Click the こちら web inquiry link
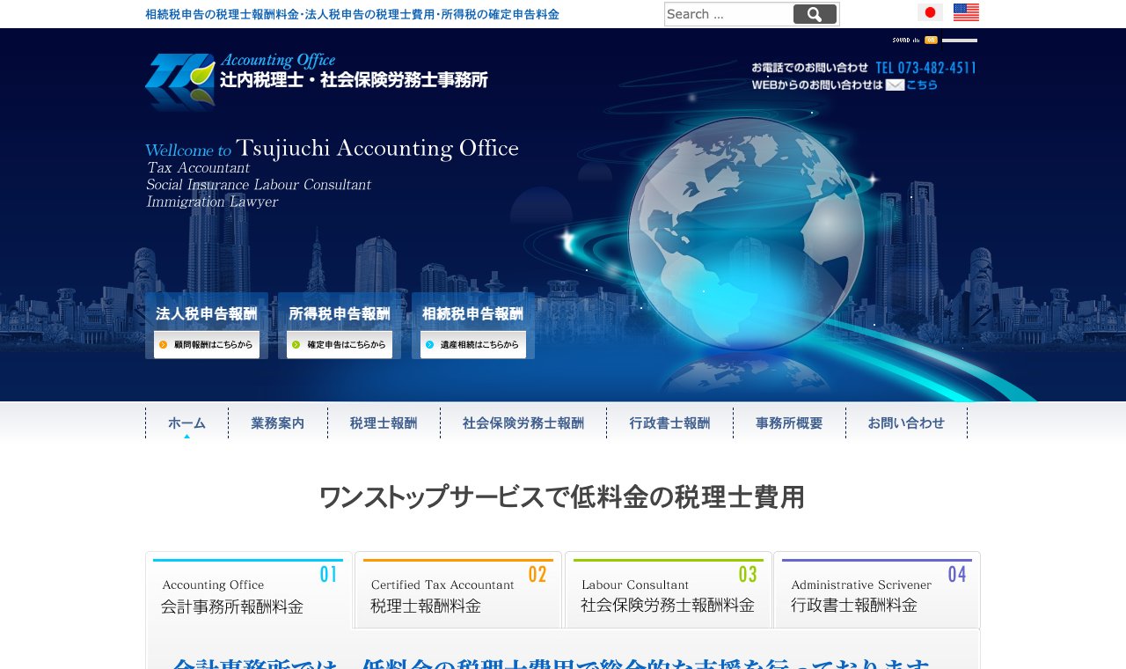Screen dimensions: 1126x669 click(922, 85)
